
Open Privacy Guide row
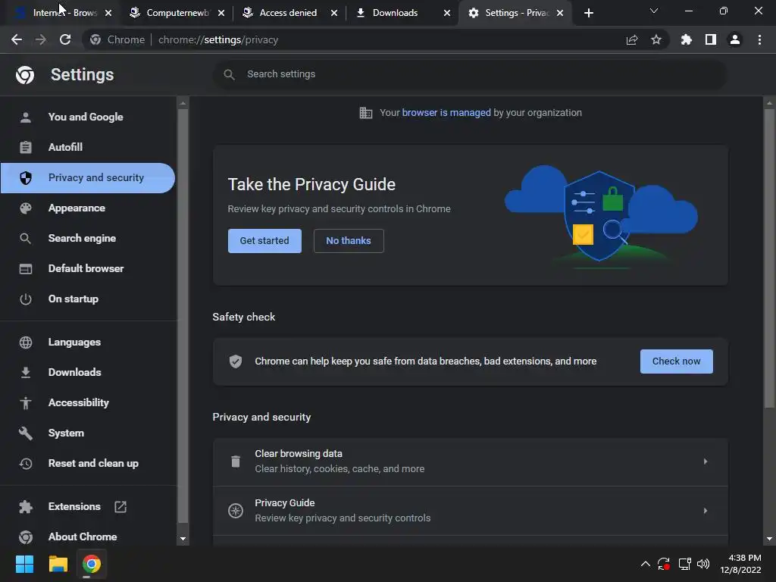[x=470, y=511]
